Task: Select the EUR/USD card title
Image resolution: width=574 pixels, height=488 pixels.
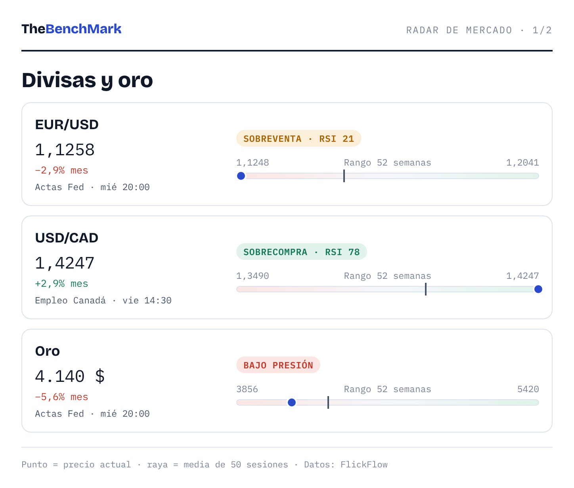Action: (x=67, y=124)
